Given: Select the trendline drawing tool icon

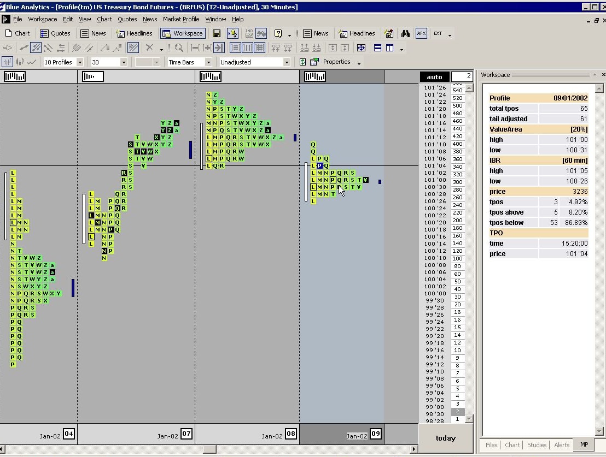Looking at the screenshot, I should (24, 48).
